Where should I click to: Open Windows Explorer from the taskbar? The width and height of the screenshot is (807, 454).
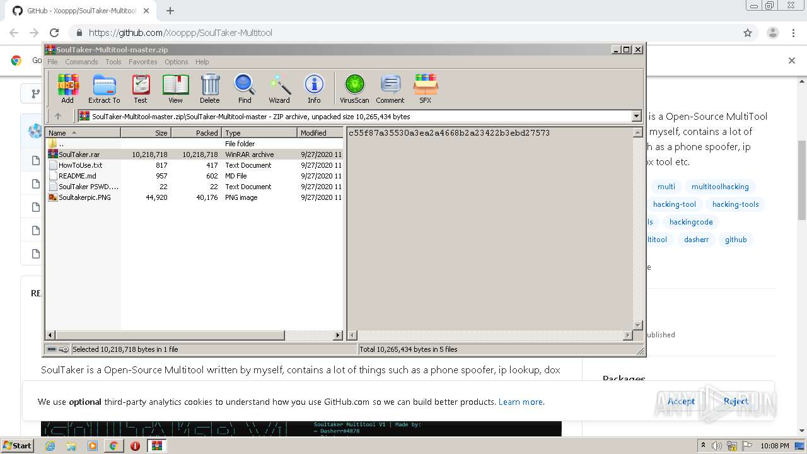[x=71, y=446]
